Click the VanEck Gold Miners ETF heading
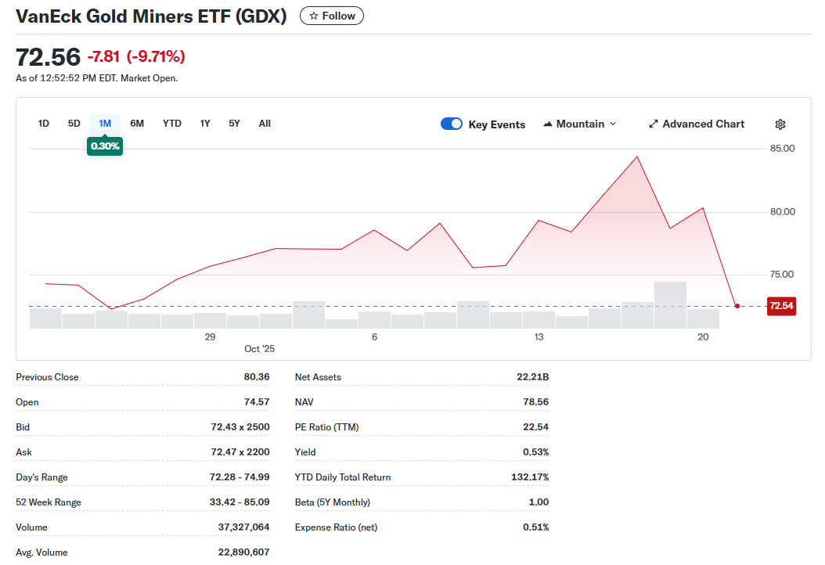 151,16
